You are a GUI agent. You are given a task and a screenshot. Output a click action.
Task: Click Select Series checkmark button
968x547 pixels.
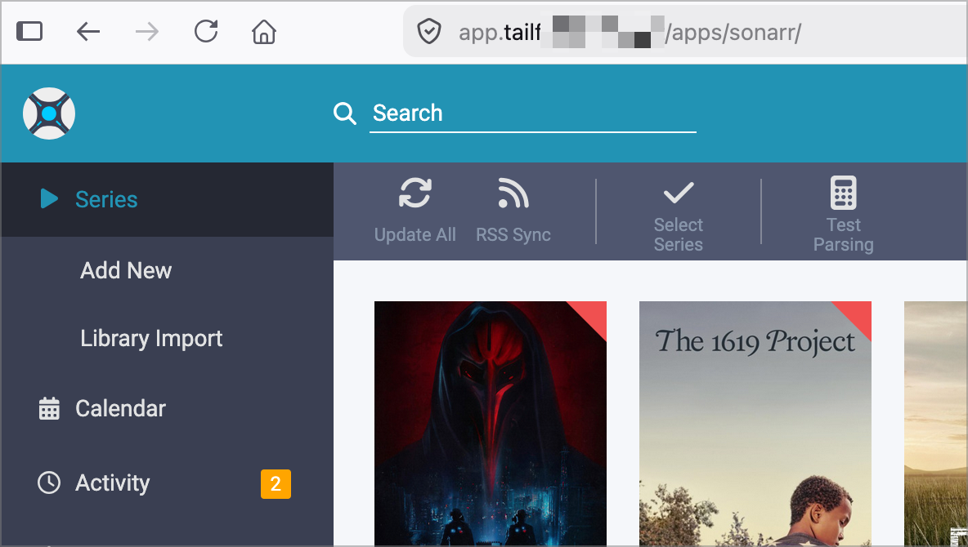coord(678,215)
